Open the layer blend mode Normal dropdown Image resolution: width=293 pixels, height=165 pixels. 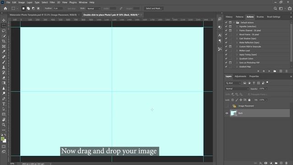237,88
